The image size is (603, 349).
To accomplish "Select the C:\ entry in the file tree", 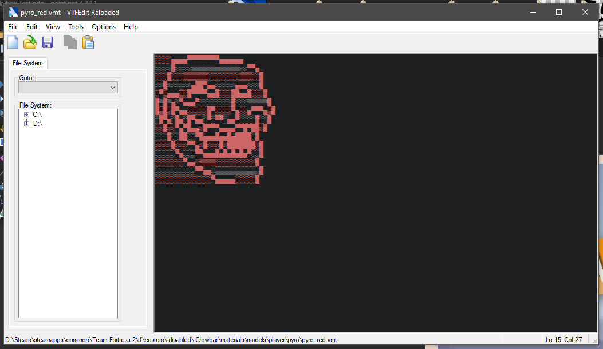I will [37, 114].
